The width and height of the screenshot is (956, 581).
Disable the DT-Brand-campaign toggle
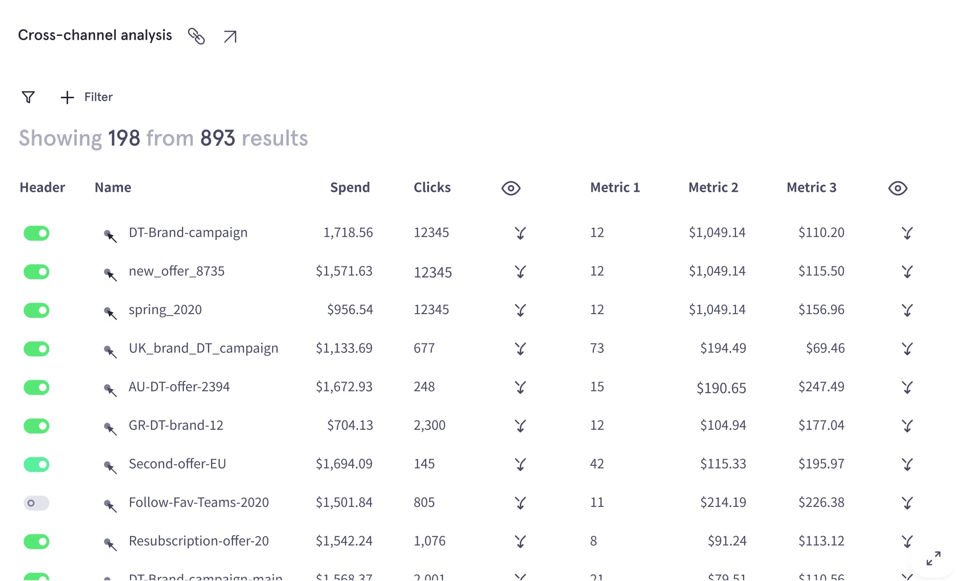pyautogui.click(x=36, y=233)
